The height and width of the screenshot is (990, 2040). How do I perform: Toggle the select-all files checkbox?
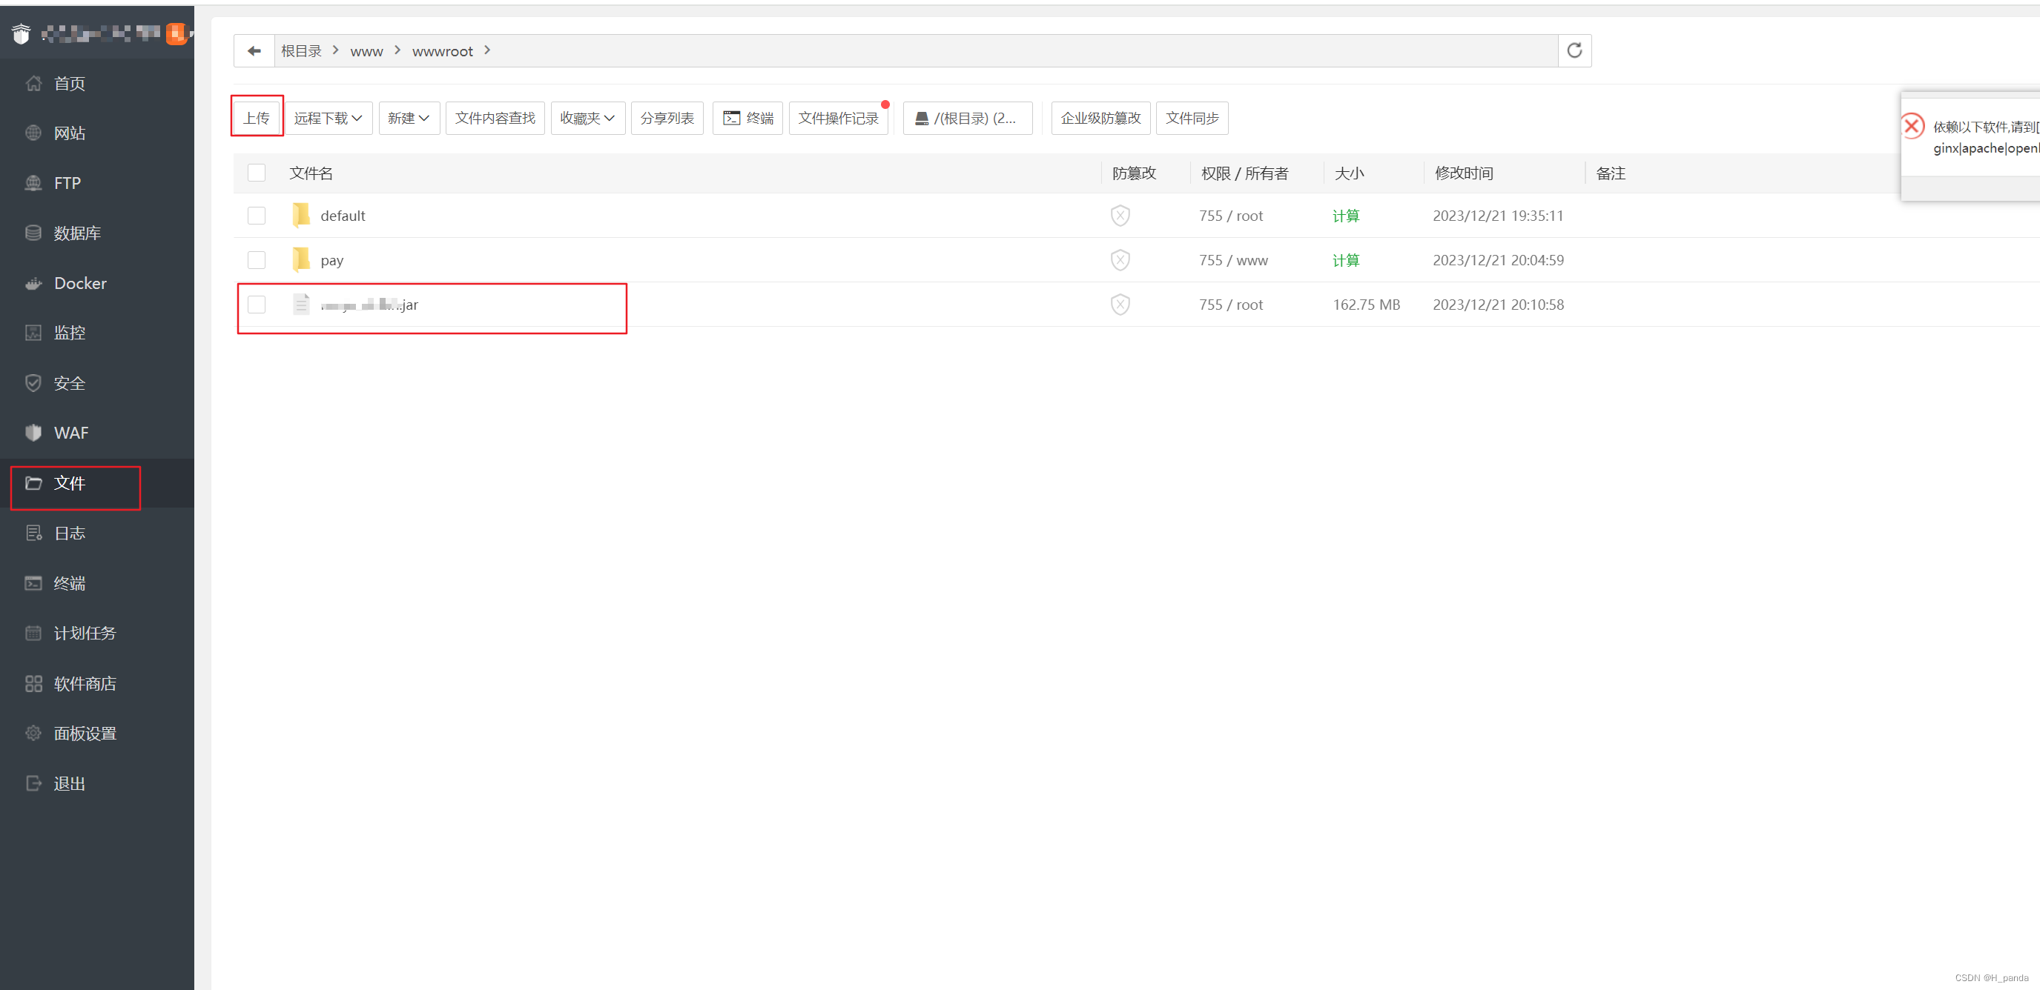(x=257, y=173)
